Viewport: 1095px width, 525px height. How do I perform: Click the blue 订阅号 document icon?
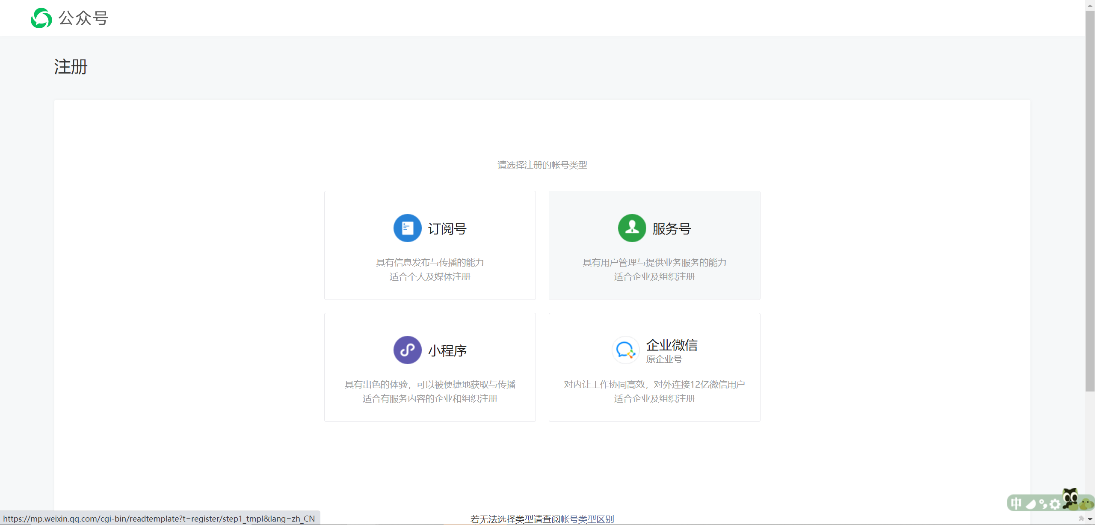(407, 228)
